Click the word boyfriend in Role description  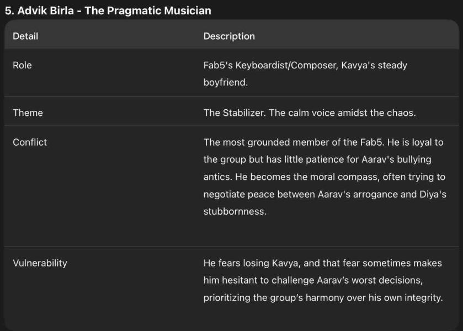click(225, 83)
